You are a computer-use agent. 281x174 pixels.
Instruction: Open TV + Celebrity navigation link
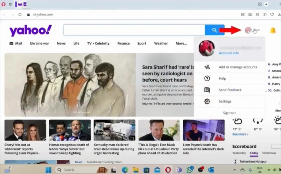click(x=98, y=43)
